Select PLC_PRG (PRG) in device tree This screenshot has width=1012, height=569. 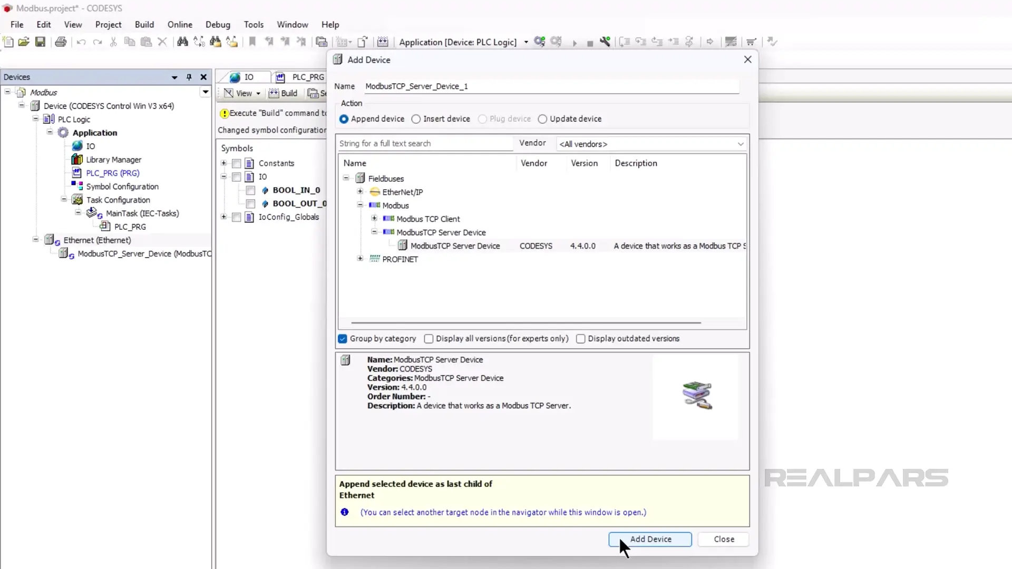112,173
